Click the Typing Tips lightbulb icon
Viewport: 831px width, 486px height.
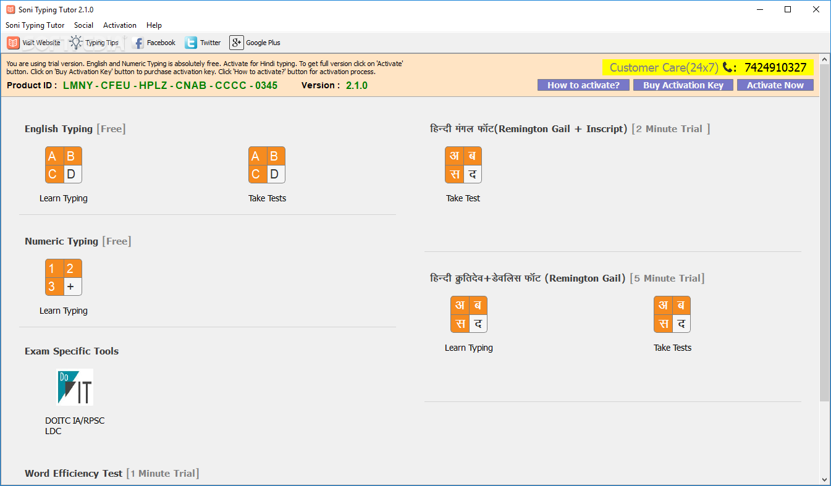[76, 43]
